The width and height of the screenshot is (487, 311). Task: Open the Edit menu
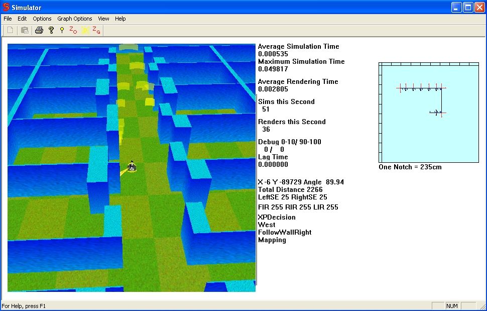pyautogui.click(x=22, y=19)
